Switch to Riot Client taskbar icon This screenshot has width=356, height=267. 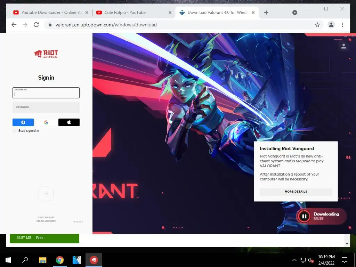[94, 260]
